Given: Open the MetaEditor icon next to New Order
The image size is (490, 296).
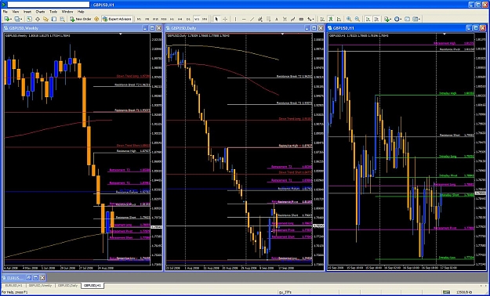Looking at the screenshot, I should click(96, 19).
